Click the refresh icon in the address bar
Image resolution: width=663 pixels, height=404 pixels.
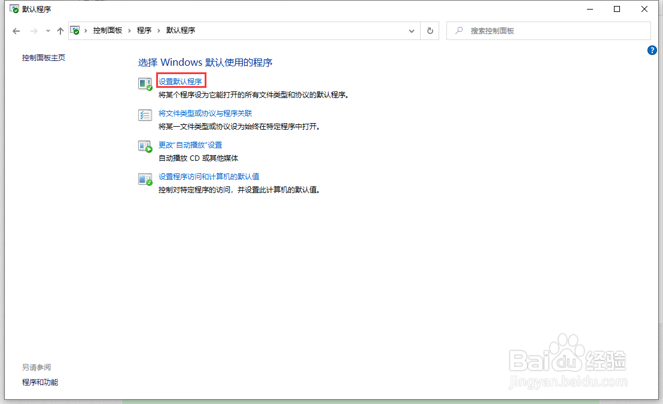430,30
